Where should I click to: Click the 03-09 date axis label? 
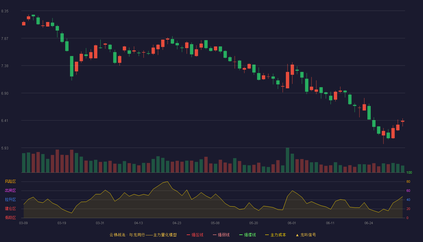[x=24, y=223]
